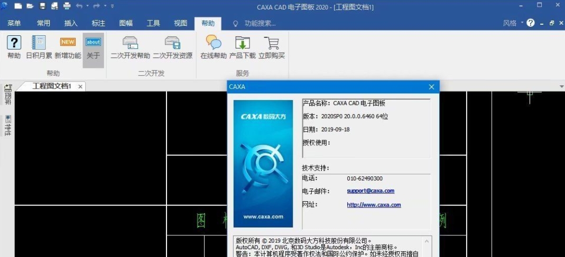Open the 风格 style dropdown

pos(513,23)
